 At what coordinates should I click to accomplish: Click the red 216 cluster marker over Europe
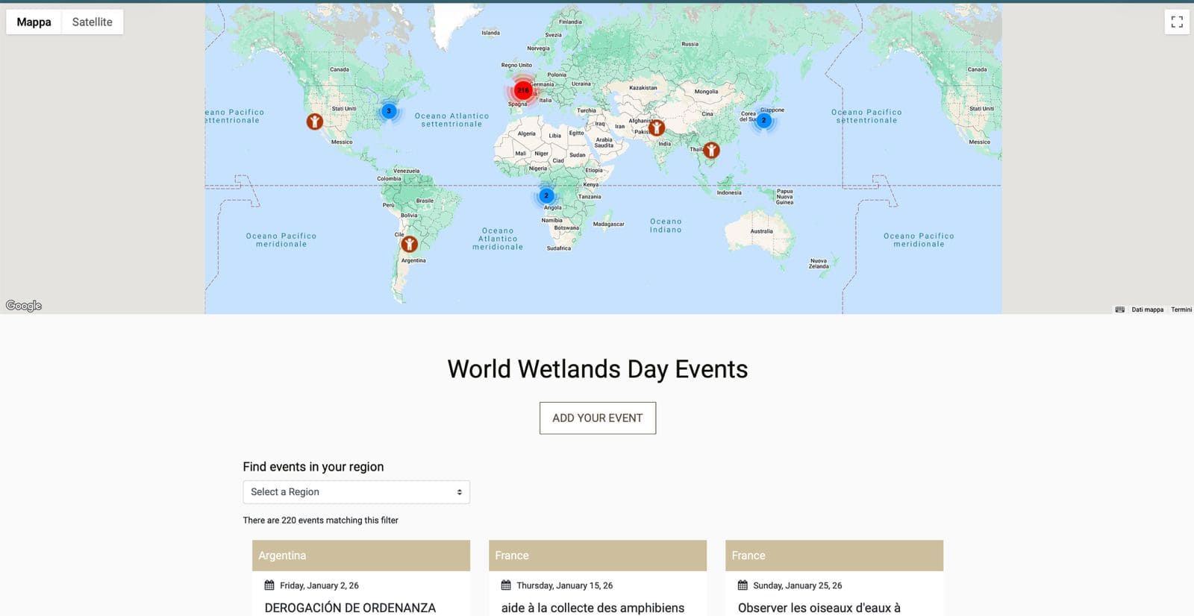pyautogui.click(x=523, y=90)
